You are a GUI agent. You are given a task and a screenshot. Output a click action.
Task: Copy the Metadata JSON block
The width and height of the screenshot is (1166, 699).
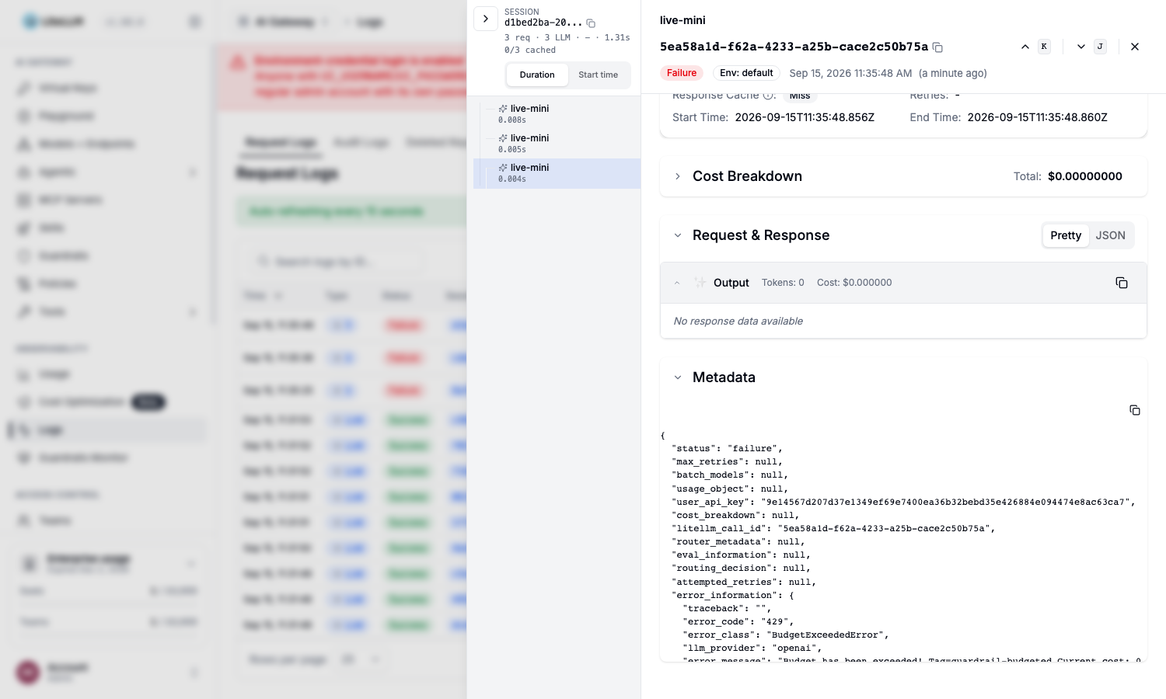[1135, 410]
